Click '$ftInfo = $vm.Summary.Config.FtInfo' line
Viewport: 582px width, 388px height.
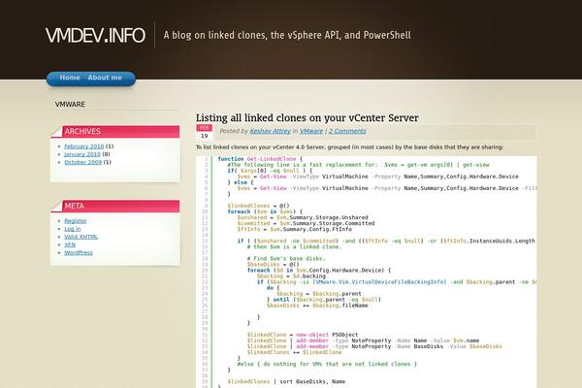click(x=294, y=230)
